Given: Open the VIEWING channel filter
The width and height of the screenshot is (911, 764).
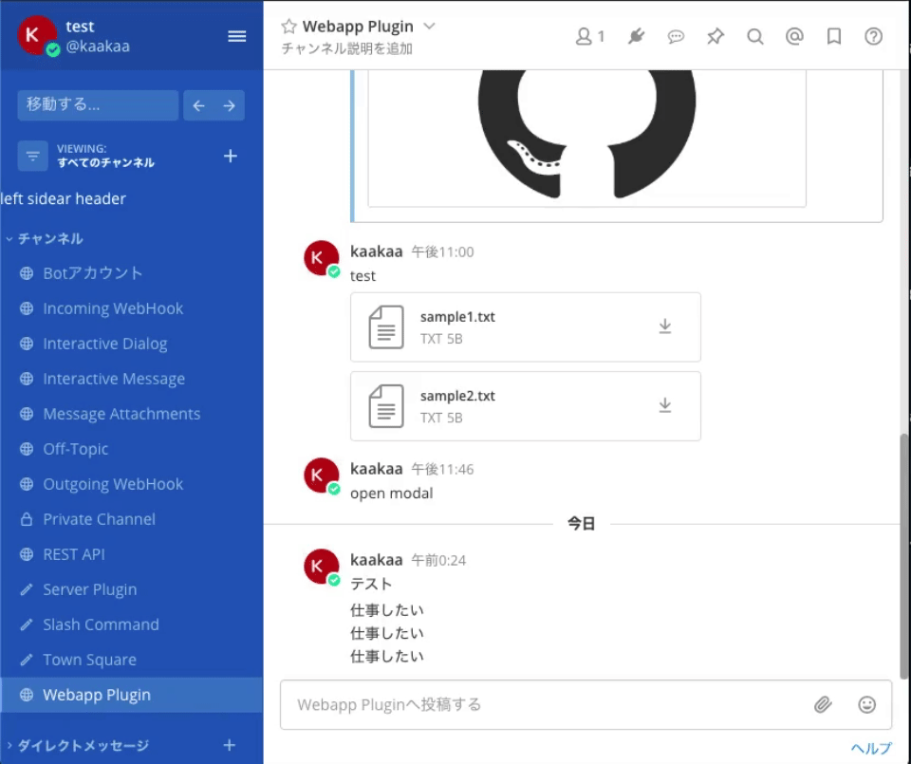Looking at the screenshot, I should 32,156.
